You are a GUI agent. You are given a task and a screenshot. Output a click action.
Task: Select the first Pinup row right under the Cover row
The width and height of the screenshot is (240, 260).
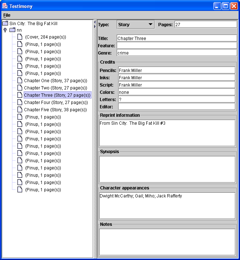[x=43, y=44]
